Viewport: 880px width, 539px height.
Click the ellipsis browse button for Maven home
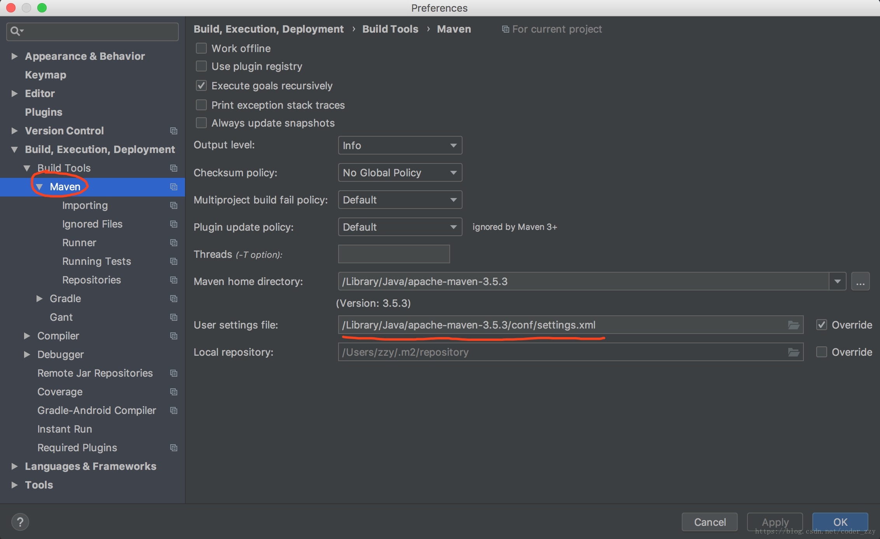pos(860,282)
